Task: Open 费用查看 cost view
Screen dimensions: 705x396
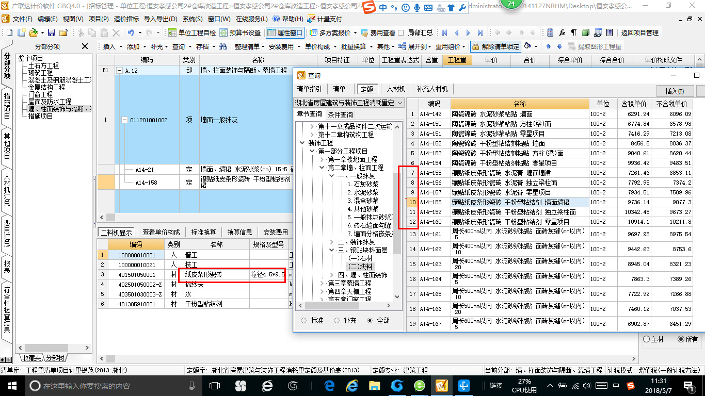Action: point(378,32)
